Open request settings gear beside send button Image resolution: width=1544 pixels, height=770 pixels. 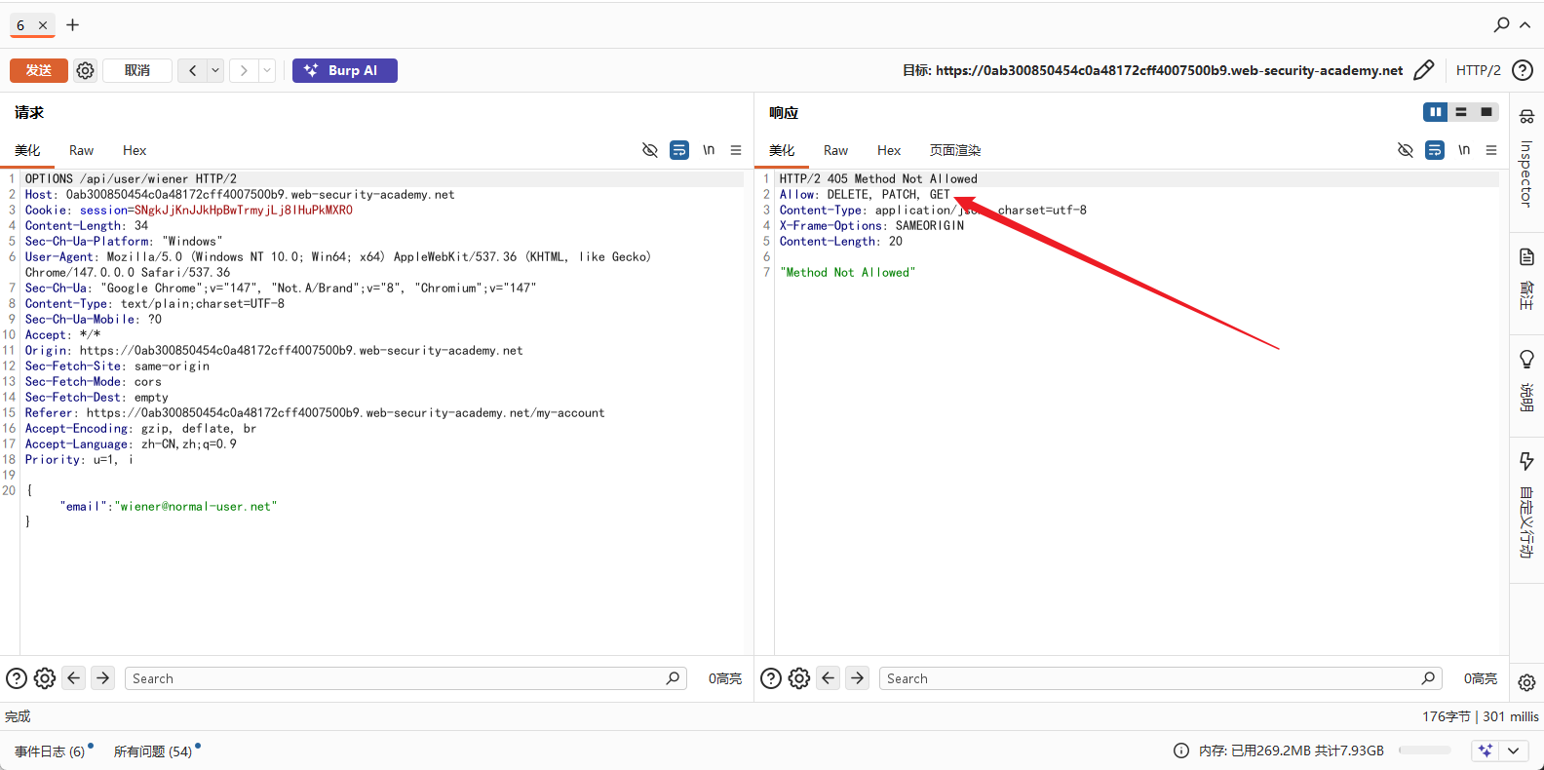pos(86,70)
